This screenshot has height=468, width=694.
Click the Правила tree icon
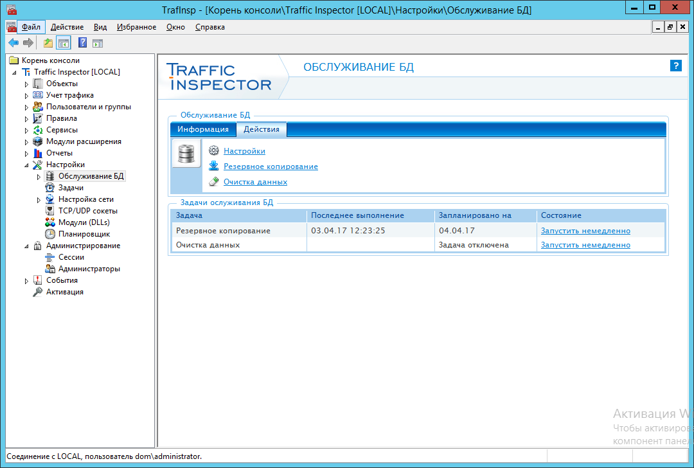coord(38,118)
